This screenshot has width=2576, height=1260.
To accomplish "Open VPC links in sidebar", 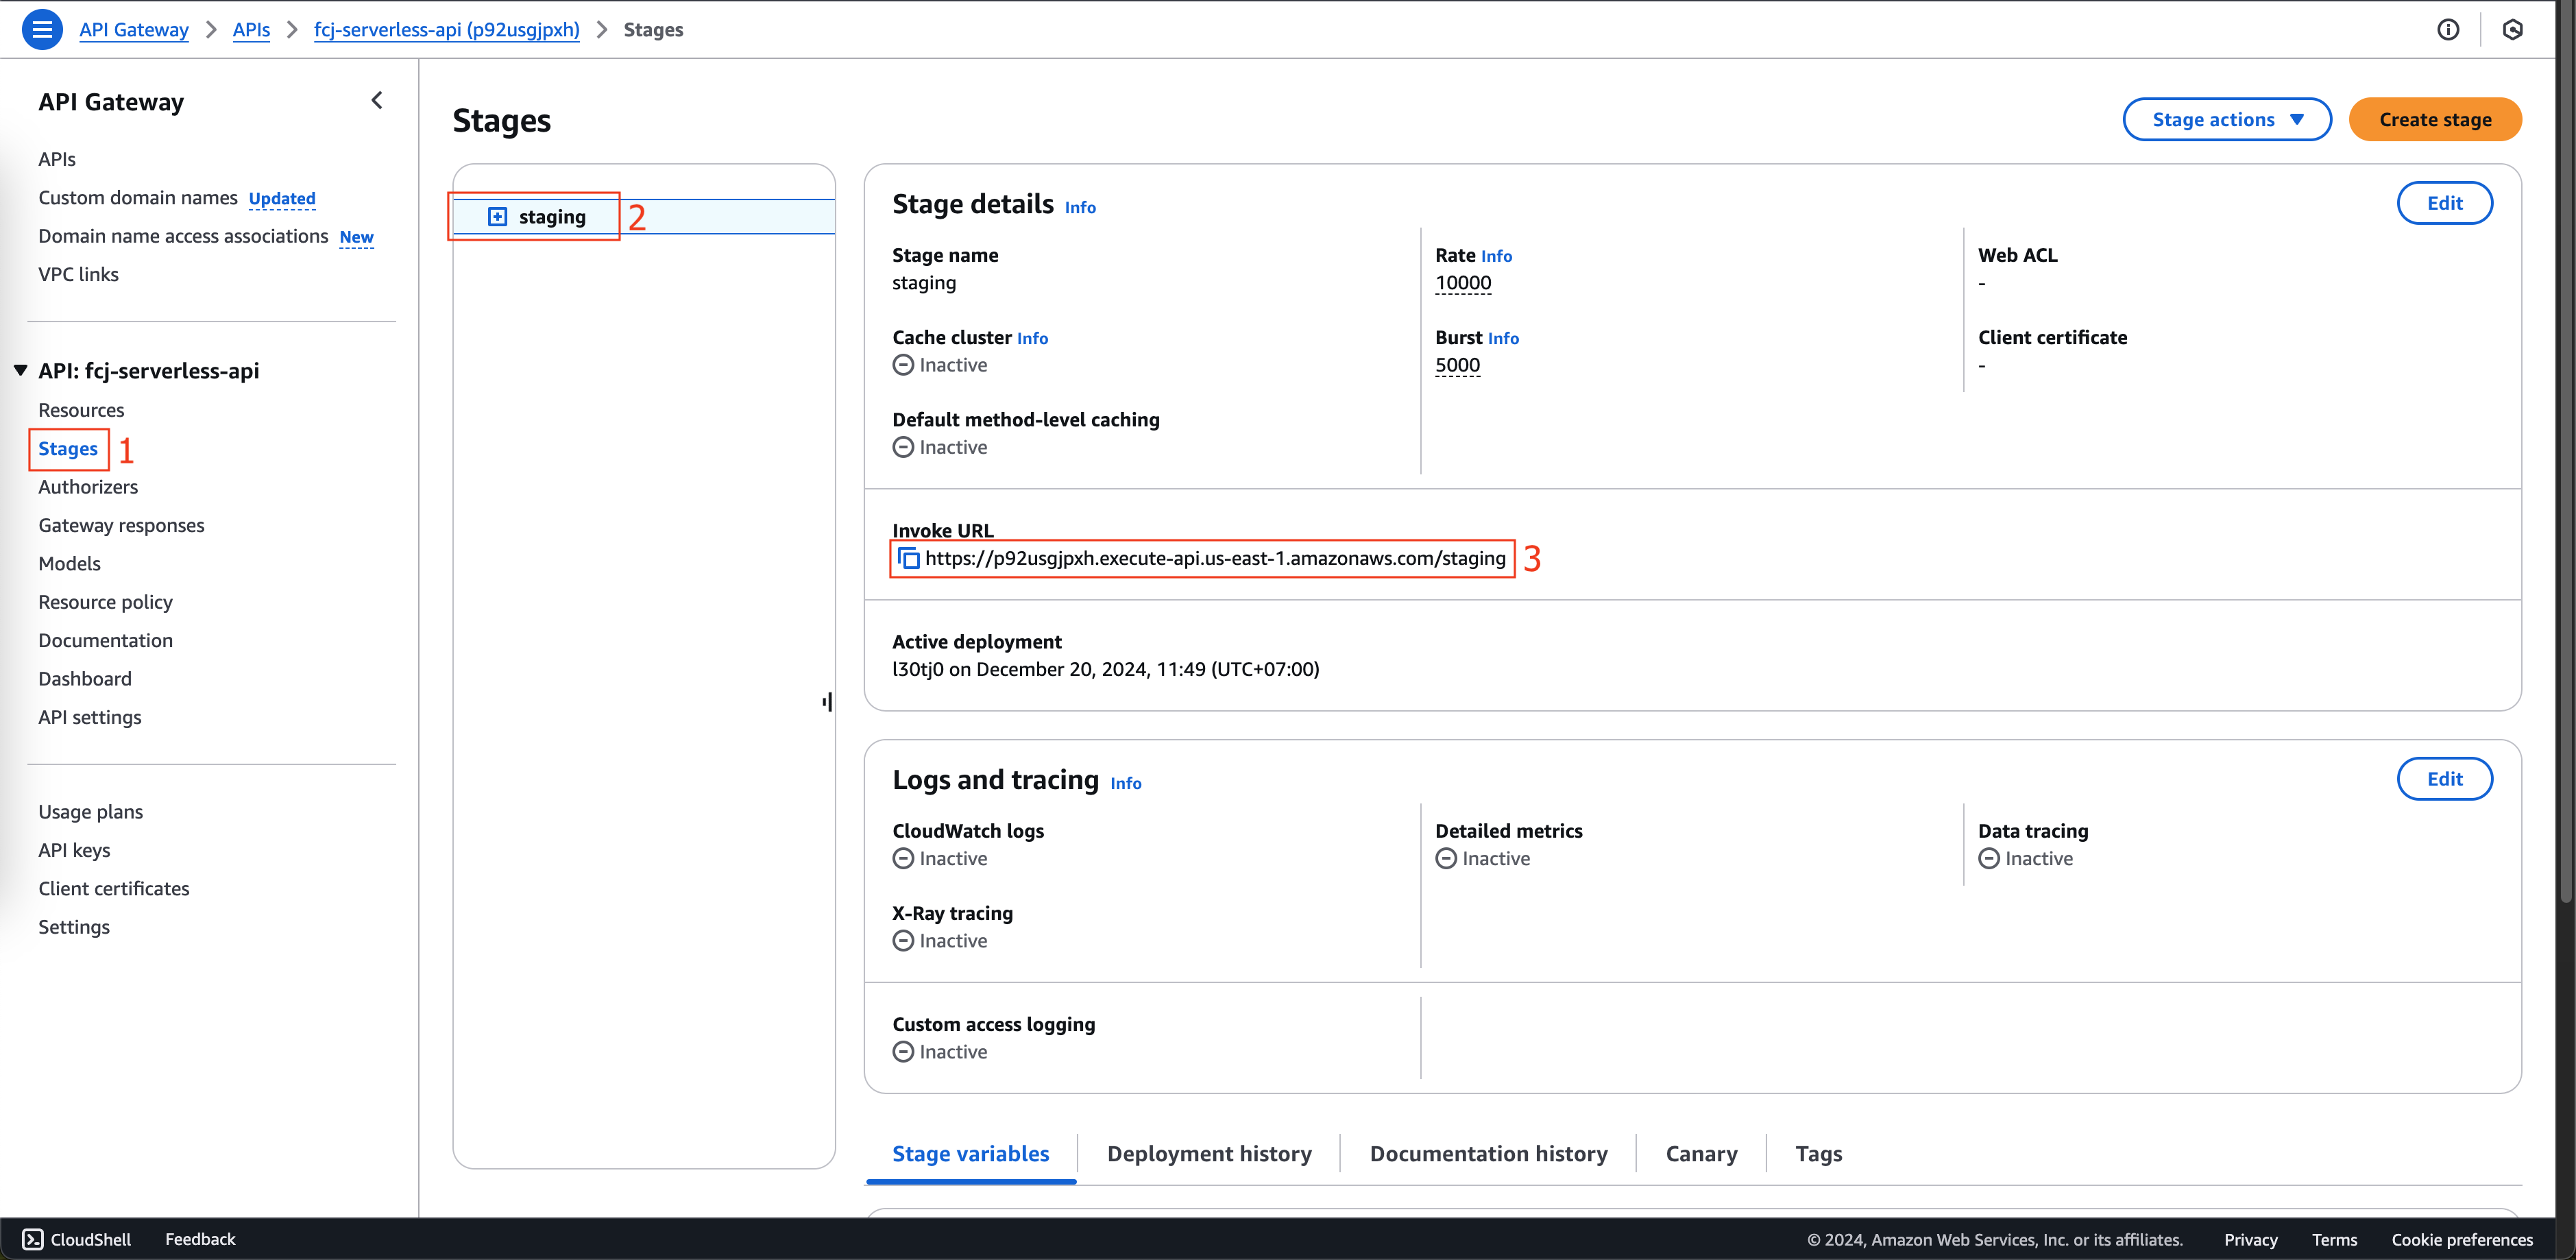I will [x=78, y=274].
